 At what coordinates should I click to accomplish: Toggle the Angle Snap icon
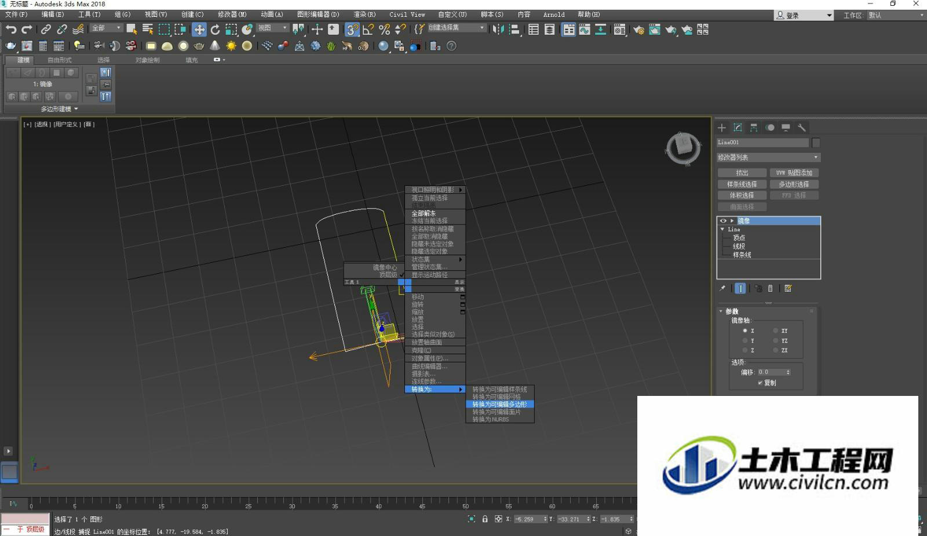pyautogui.click(x=368, y=29)
